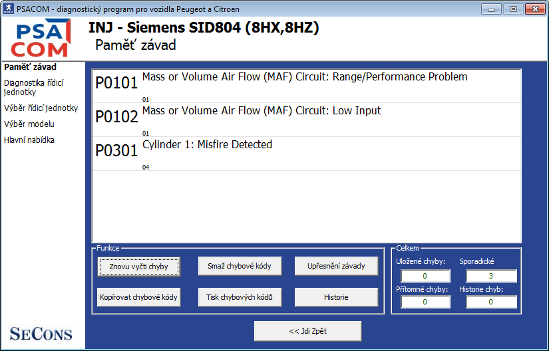Viewport: 549px width, 351px height.
Task: Click the << Jdi Zpět button
Action: (307, 330)
